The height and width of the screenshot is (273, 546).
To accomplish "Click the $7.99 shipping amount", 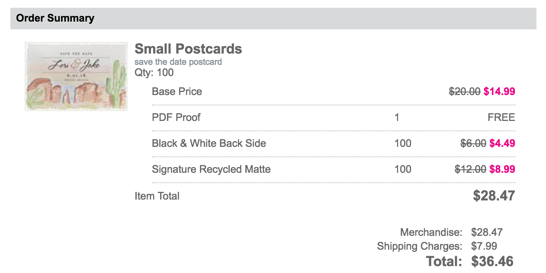I will coord(484,246).
